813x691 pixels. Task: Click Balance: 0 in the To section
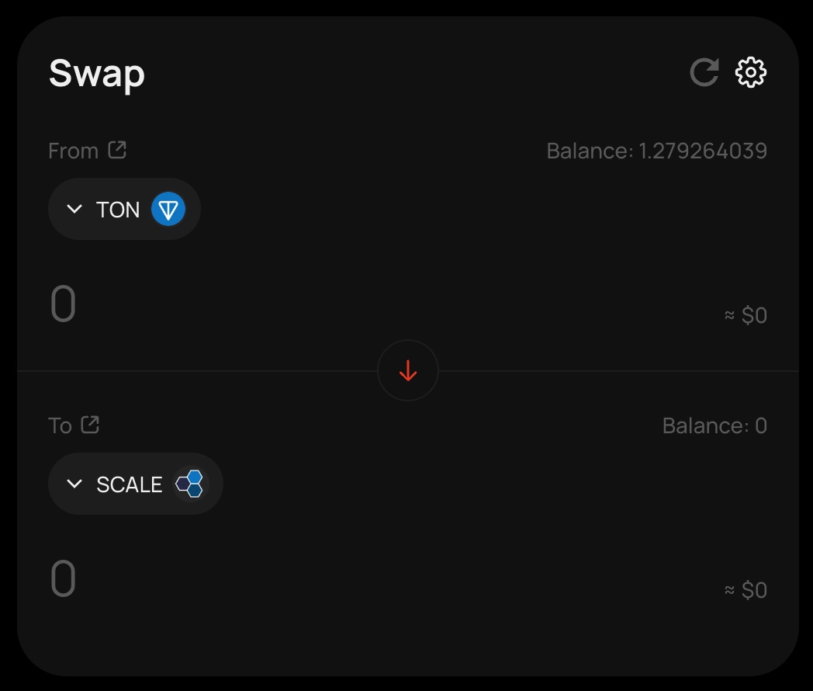714,425
